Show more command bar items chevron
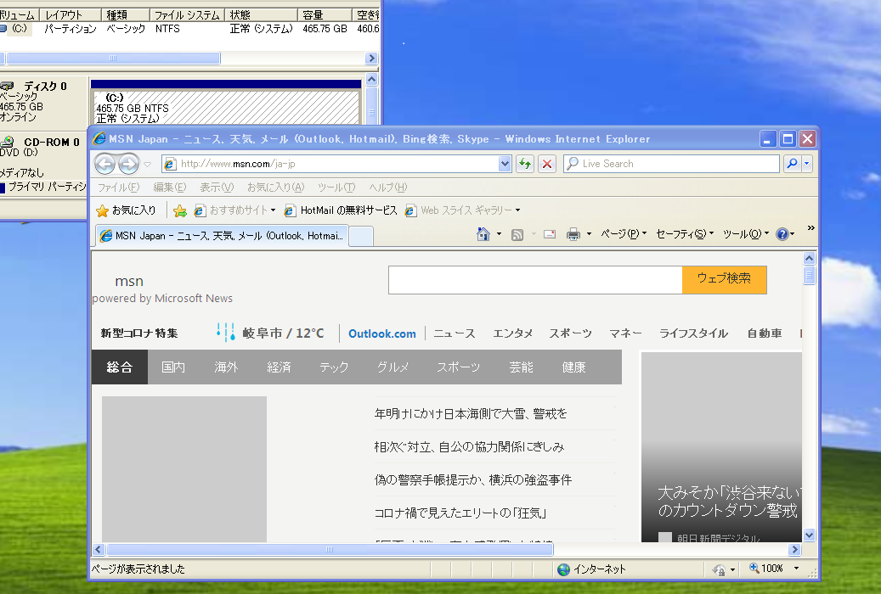 (810, 228)
